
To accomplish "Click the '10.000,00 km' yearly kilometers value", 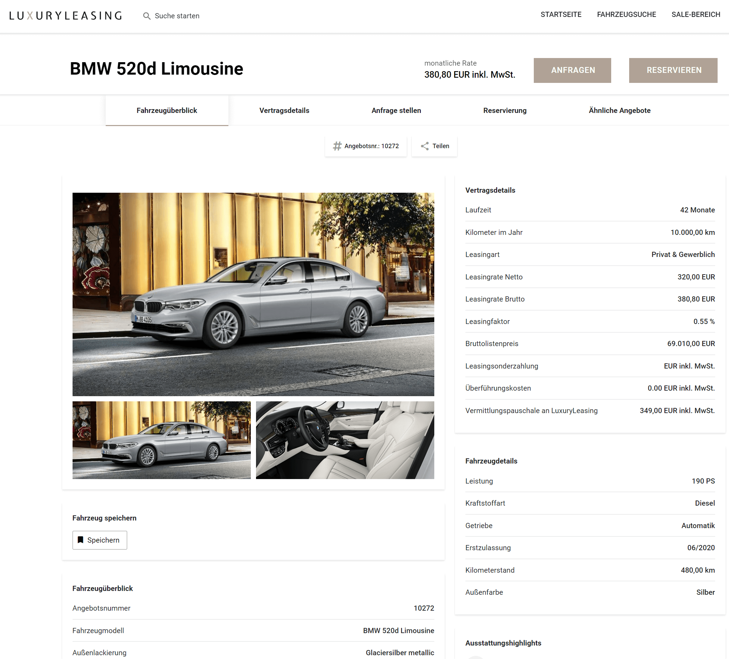I will (692, 232).
